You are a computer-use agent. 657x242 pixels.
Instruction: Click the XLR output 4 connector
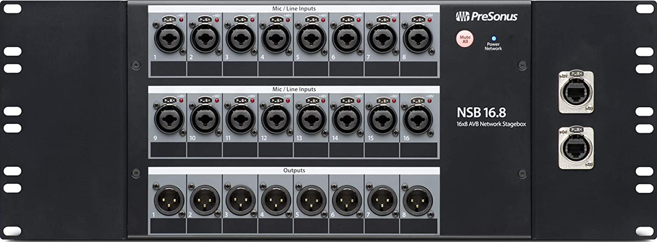point(276,200)
